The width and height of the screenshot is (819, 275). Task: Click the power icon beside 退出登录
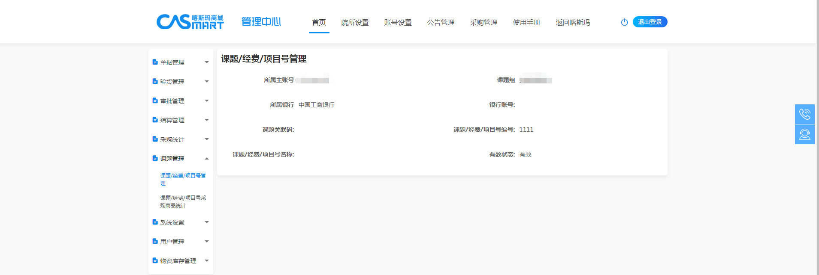coord(624,22)
